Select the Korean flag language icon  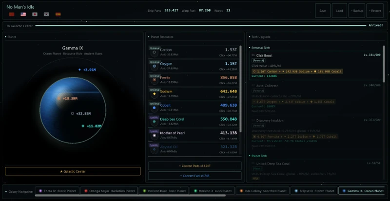pyautogui.click(x=46, y=14)
